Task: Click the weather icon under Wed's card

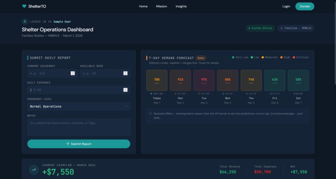Action: [x=223, y=94]
